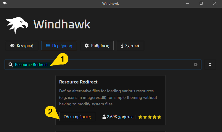Viewport: 222px width, 132px height.
Task: Close the Windhawk window
Action: 215,3
